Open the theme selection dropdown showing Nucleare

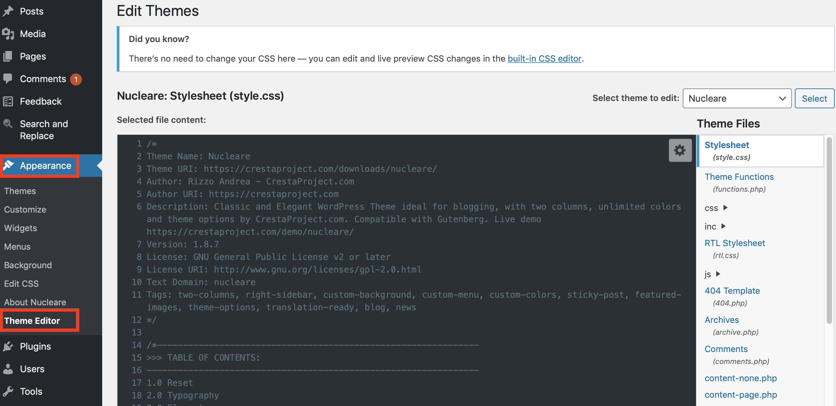pos(737,98)
